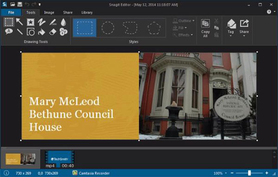
Task: Select the Step numbering tool
Action: [63, 32]
